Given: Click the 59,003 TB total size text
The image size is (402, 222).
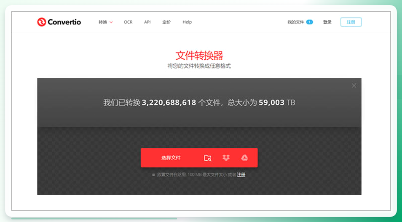Looking at the screenshot, I should 277,103.
